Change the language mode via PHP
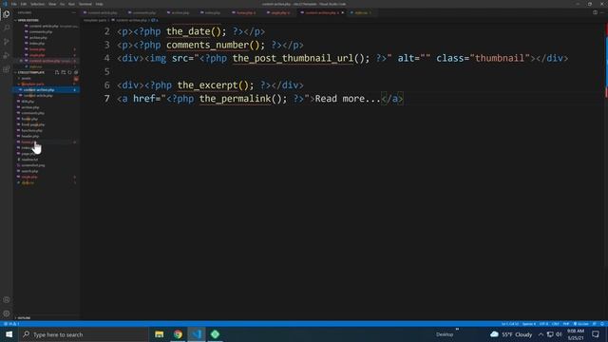The width and height of the screenshot is (608, 342). click(566, 324)
